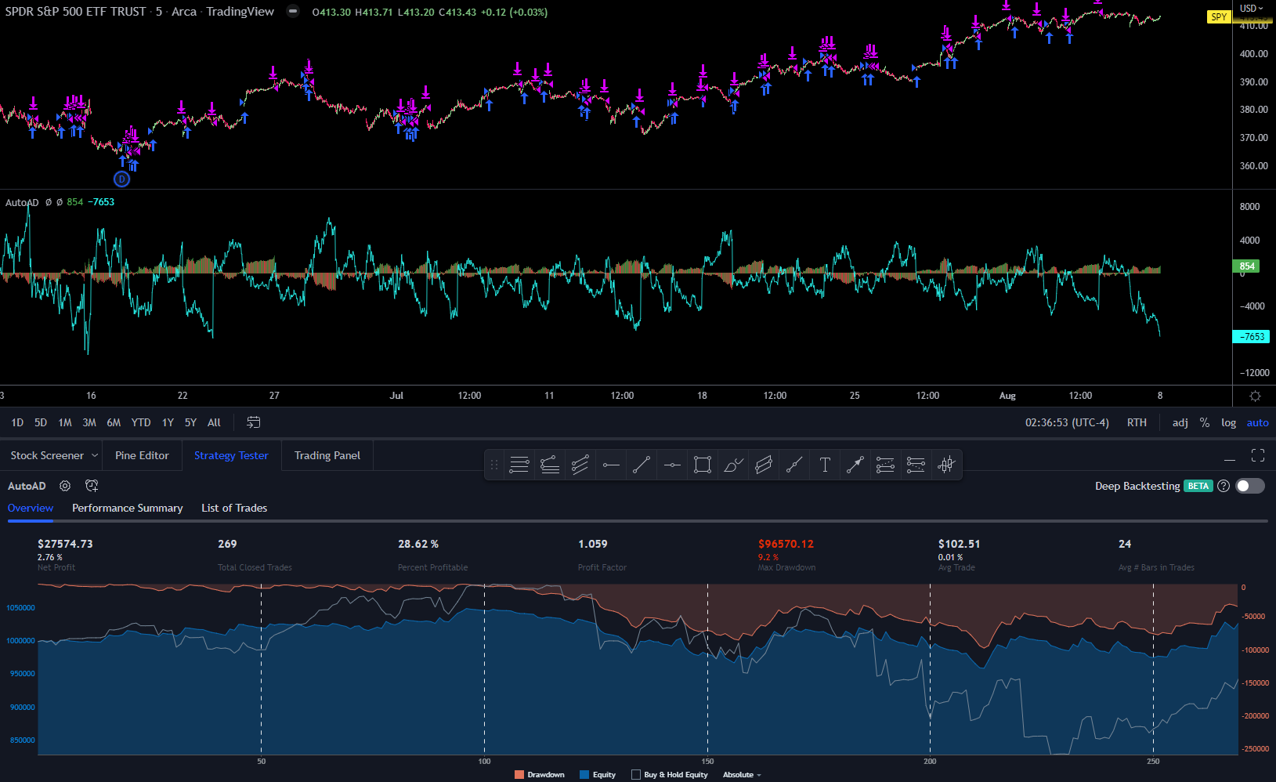This screenshot has width=1276, height=782.
Task: Open the timezone 02:36:53 (UTC-4) menu
Action: pos(1067,422)
